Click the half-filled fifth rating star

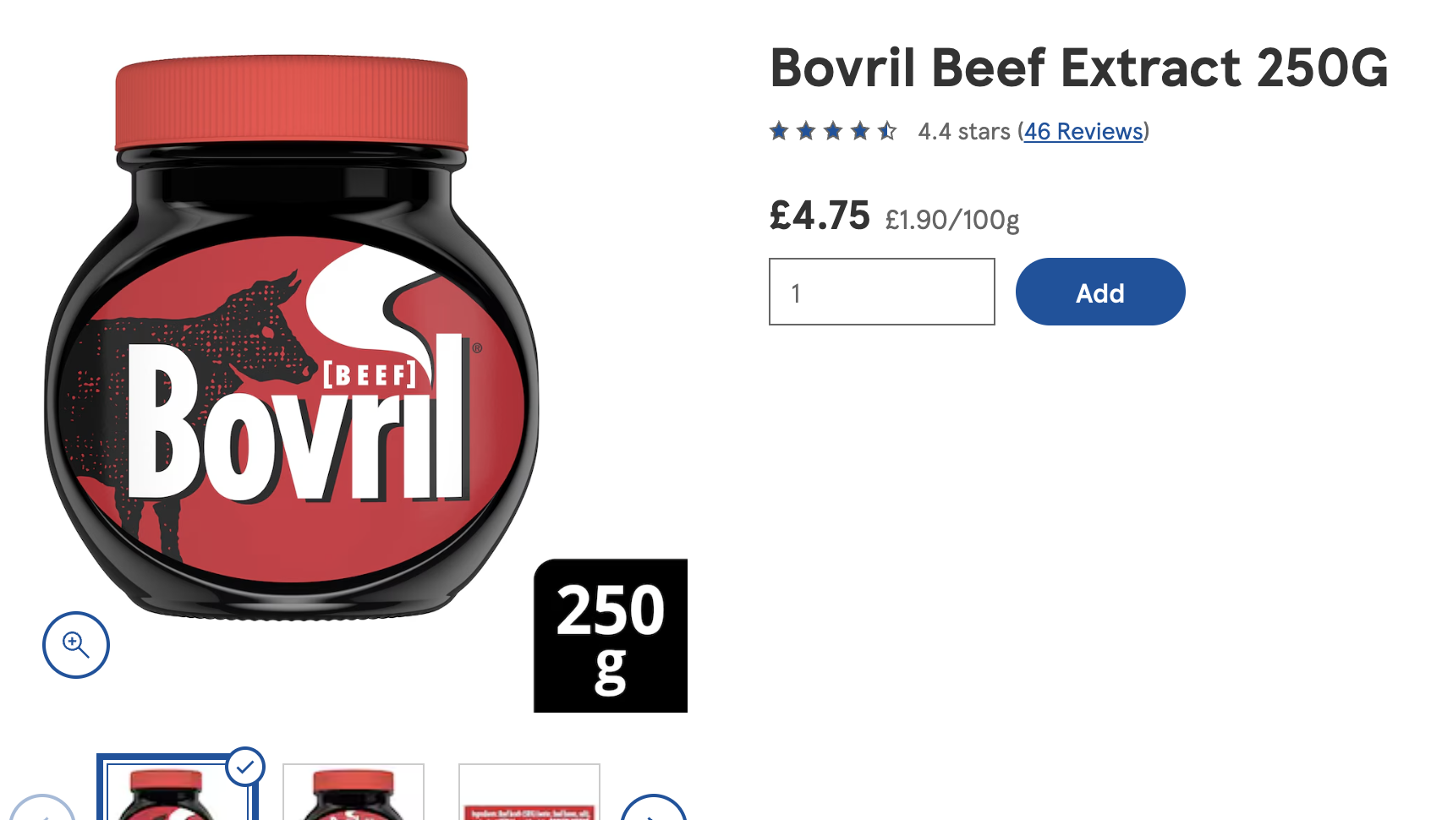tap(887, 131)
